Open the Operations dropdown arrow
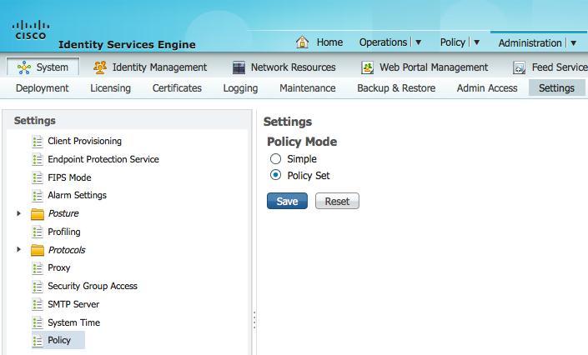 tap(418, 42)
